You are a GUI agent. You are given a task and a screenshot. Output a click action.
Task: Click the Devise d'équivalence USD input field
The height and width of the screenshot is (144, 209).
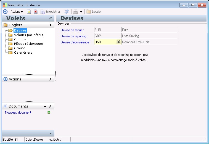point(105,42)
